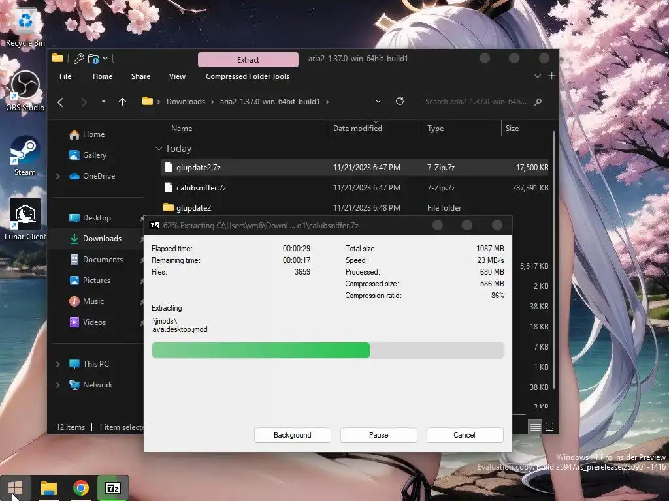This screenshot has height=501, width=669.
Task: Open Customize Quick Access Toolbar dropdown
Action: 105,58
